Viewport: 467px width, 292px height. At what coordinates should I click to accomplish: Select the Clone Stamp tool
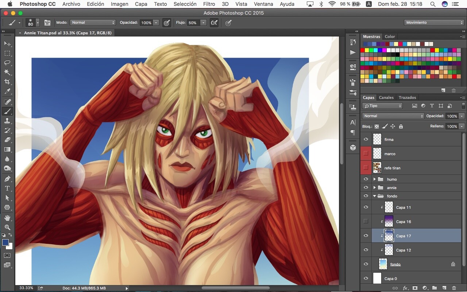pos(7,121)
